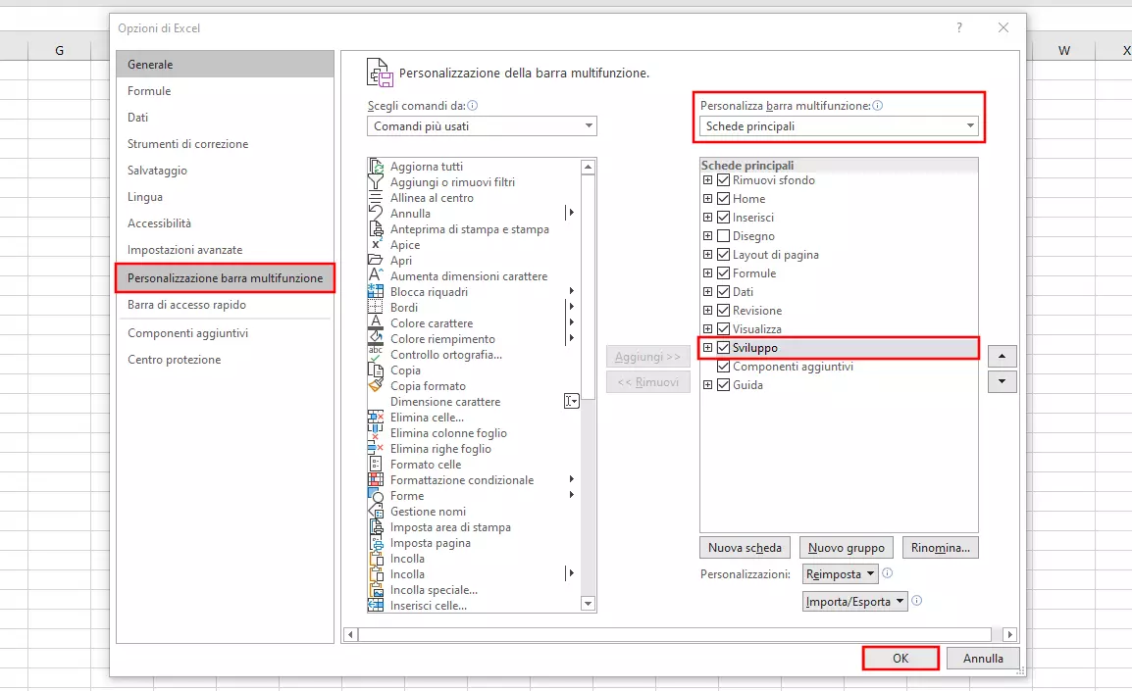Screen dimensions: 1132x691
Task: Select the Incolla speciale command icon
Action: 376,589
